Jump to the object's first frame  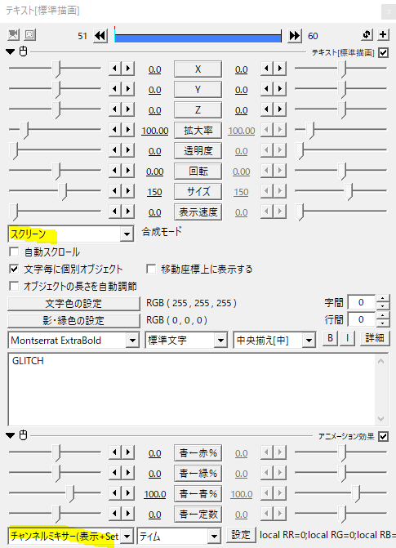click(x=100, y=36)
